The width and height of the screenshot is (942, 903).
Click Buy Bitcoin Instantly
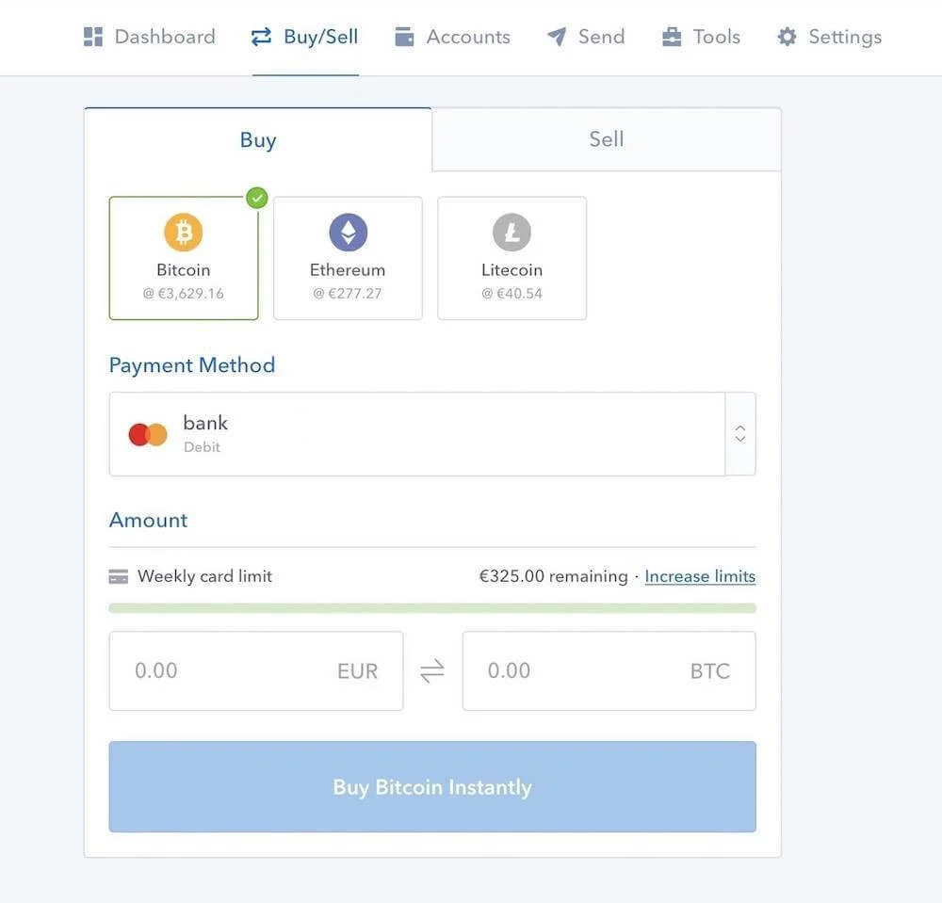pyautogui.click(x=431, y=786)
